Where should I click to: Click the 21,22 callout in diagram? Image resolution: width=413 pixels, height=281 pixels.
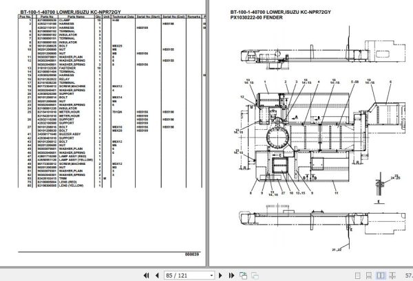(x=337, y=249)
